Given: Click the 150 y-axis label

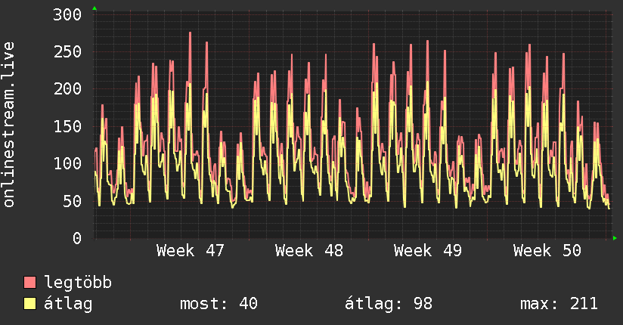Looking at the screenshot, I should [67, 126].
